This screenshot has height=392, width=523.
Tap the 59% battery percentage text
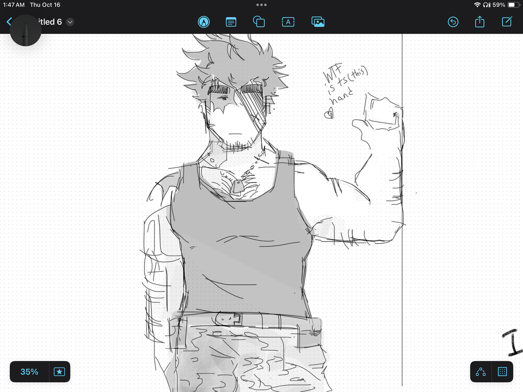coord(499,5)
